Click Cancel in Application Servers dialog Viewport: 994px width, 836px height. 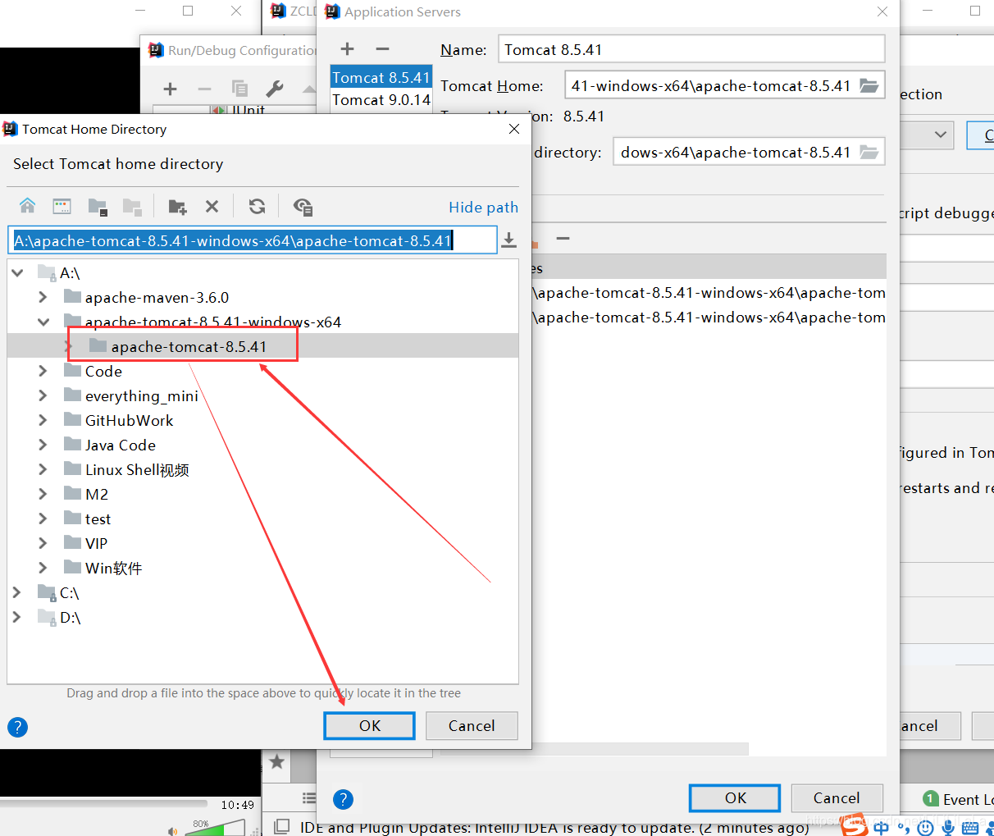point(837,798)
